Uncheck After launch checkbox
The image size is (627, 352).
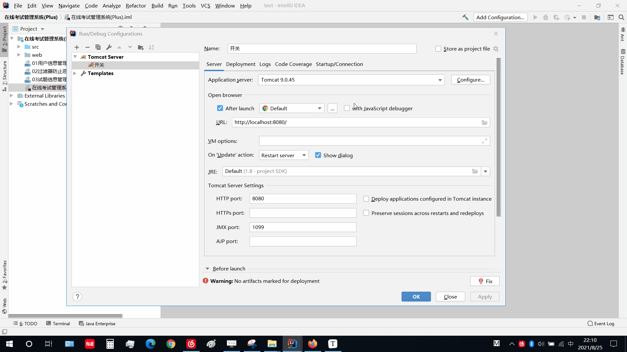[220, 108]
